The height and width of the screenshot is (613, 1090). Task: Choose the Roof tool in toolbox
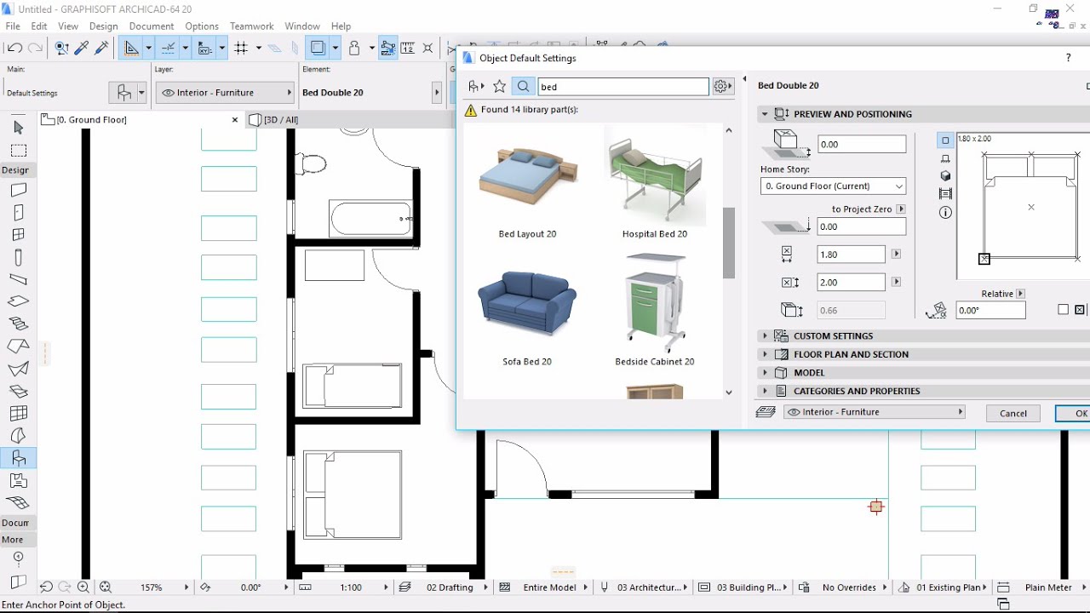[18, 347]
